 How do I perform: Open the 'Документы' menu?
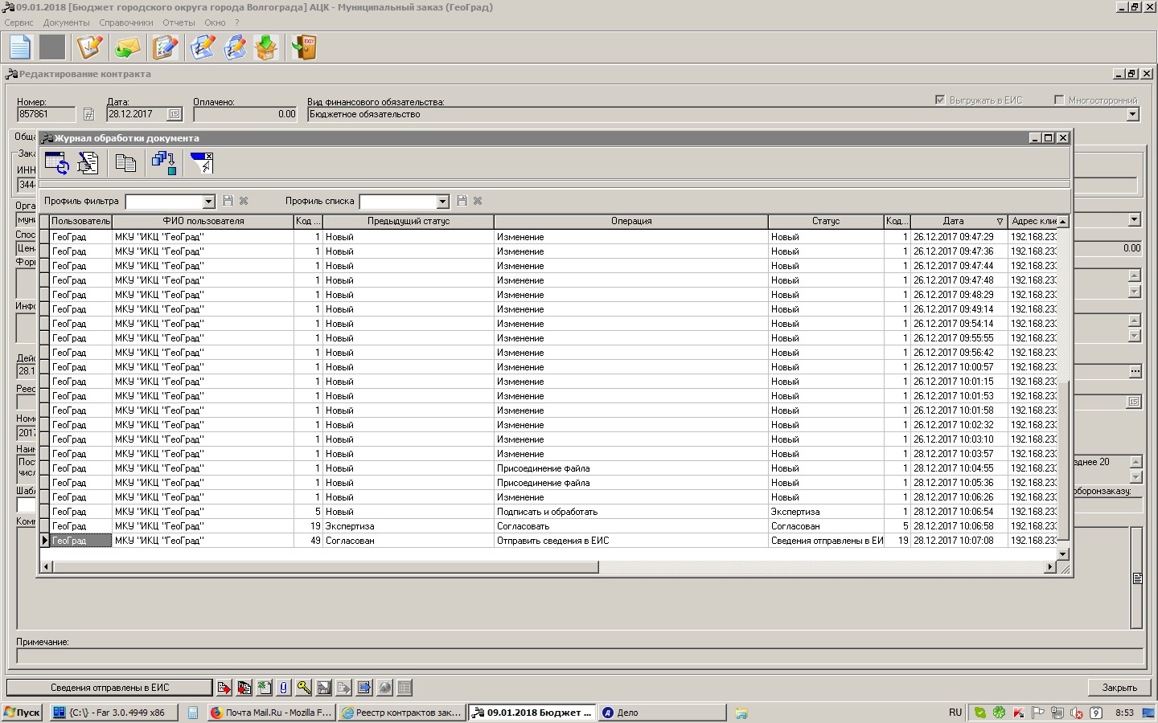[x=66, y=22]
